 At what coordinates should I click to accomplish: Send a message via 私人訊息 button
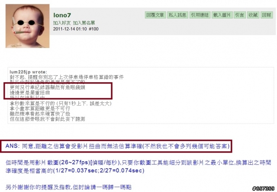pos(177,15)
